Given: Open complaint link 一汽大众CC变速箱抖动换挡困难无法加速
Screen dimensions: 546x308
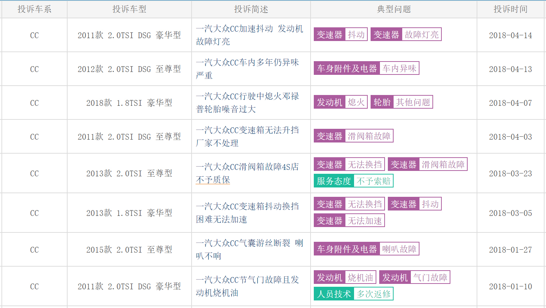Looking at the screenshot, I should point(247,213).
